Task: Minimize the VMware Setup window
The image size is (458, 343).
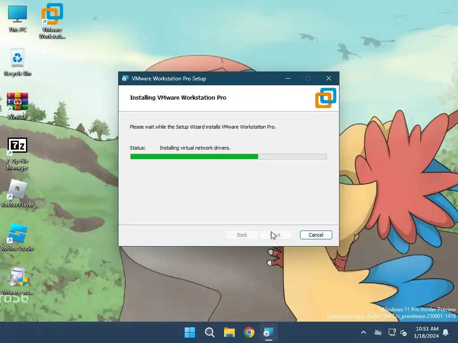Action: coord(288,78)
